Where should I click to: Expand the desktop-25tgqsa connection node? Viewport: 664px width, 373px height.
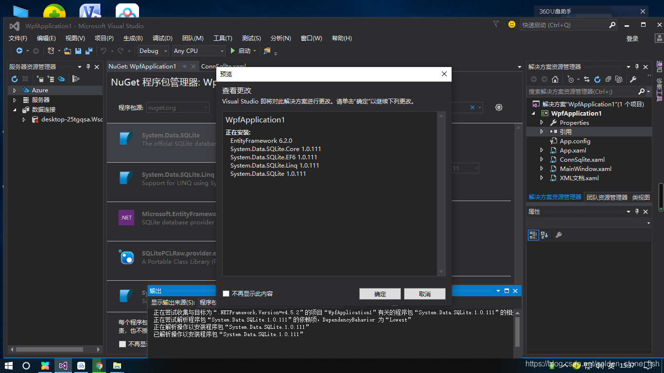[24, 119]
